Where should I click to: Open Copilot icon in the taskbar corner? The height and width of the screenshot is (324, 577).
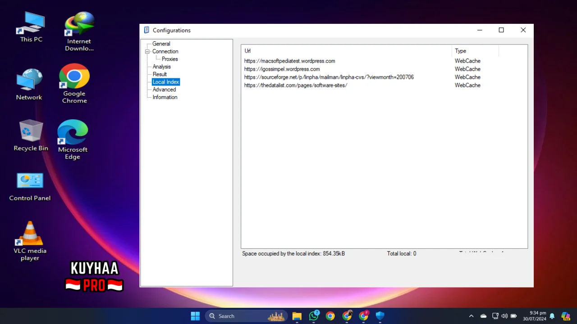(565, 316)
